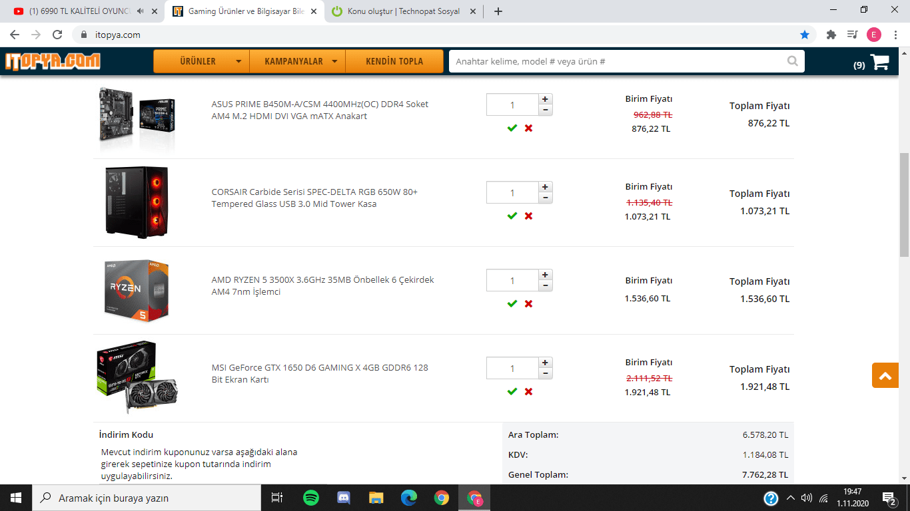Expand the ÜRÜNLER dropdown menu

point(201,61)
